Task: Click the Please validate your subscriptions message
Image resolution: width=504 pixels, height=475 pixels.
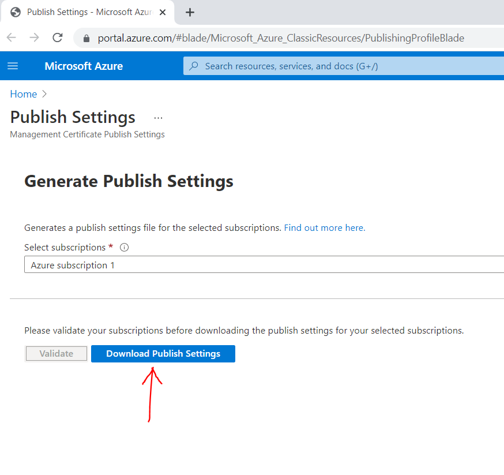Action: click(244, 331)
